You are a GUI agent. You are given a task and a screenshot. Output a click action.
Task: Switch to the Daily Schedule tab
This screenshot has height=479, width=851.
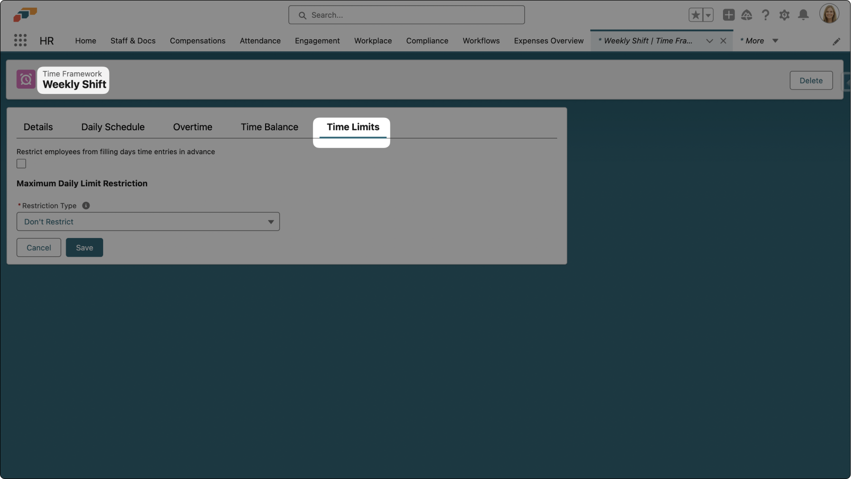coord(113,127)
